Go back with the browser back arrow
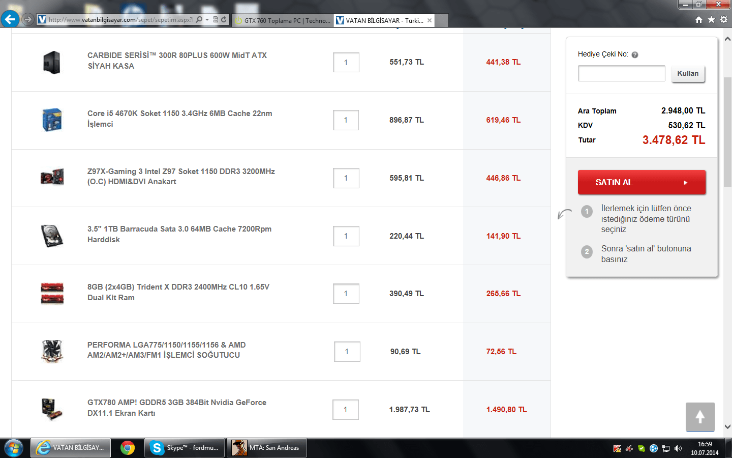The width and height of the screenshot is (732, 458). point(10,19)
